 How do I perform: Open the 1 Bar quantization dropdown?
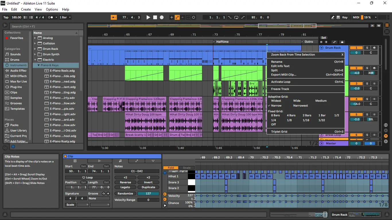65,17
